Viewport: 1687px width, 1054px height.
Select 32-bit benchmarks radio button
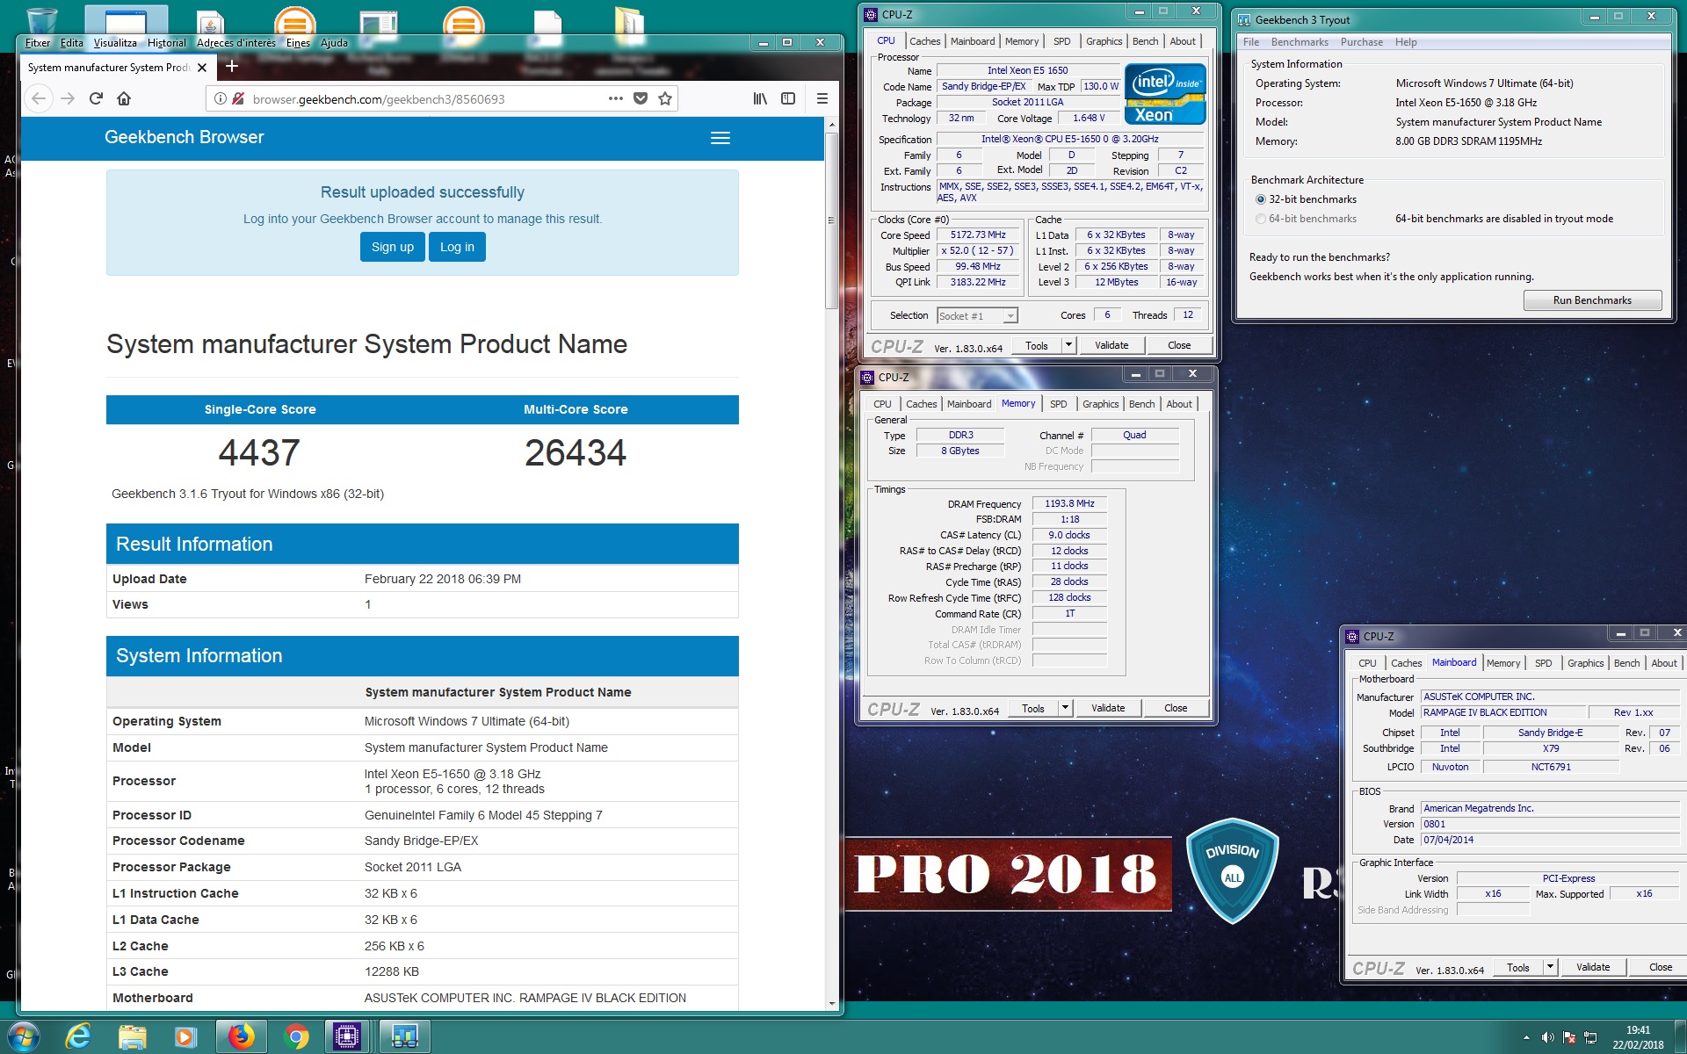pos(1261,199)
